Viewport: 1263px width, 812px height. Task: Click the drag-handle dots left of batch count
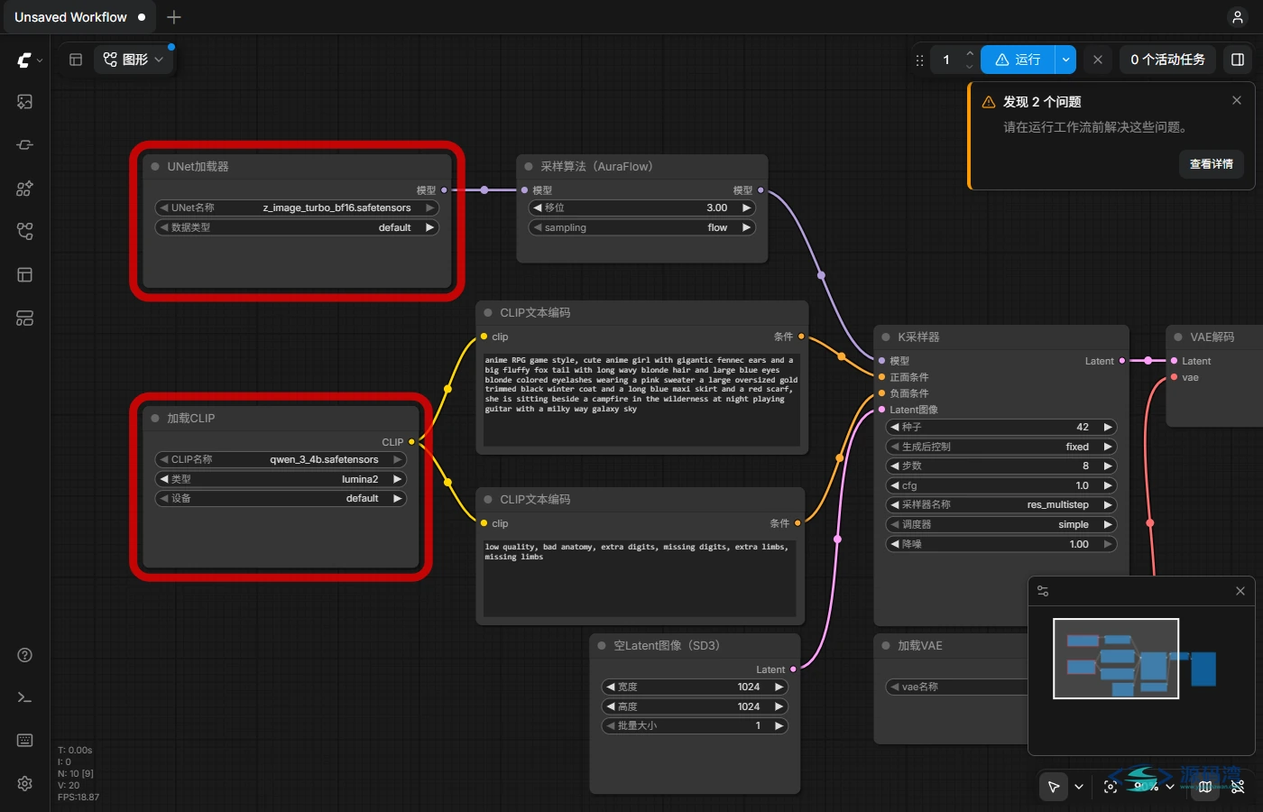click(x=919, y=60)
